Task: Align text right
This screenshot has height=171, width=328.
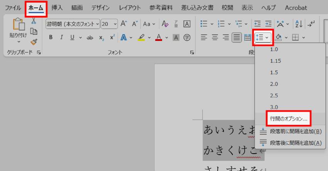Action: [225, 37]
